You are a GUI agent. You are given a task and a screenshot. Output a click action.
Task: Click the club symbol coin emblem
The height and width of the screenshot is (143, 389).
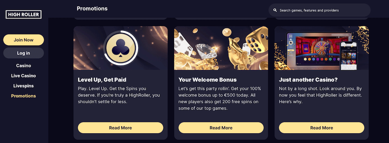[x=120, y=48]
